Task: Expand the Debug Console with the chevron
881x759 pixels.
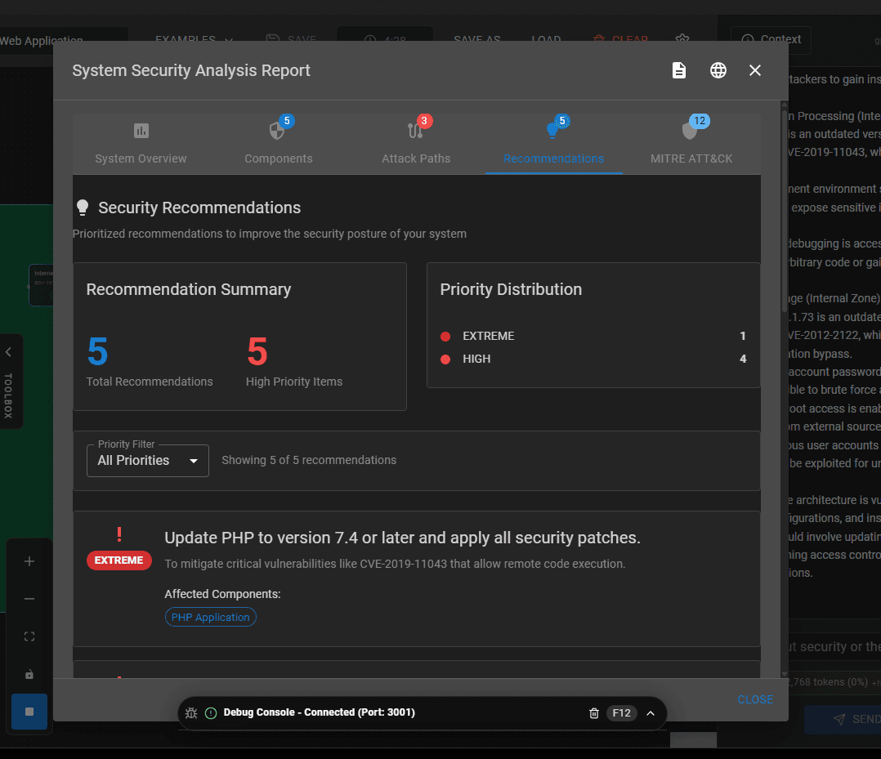Action: coord(651,713)
